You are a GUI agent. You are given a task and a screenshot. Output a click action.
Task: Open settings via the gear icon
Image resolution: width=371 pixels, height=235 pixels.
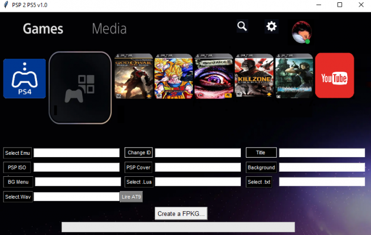(x=272, y=27)
